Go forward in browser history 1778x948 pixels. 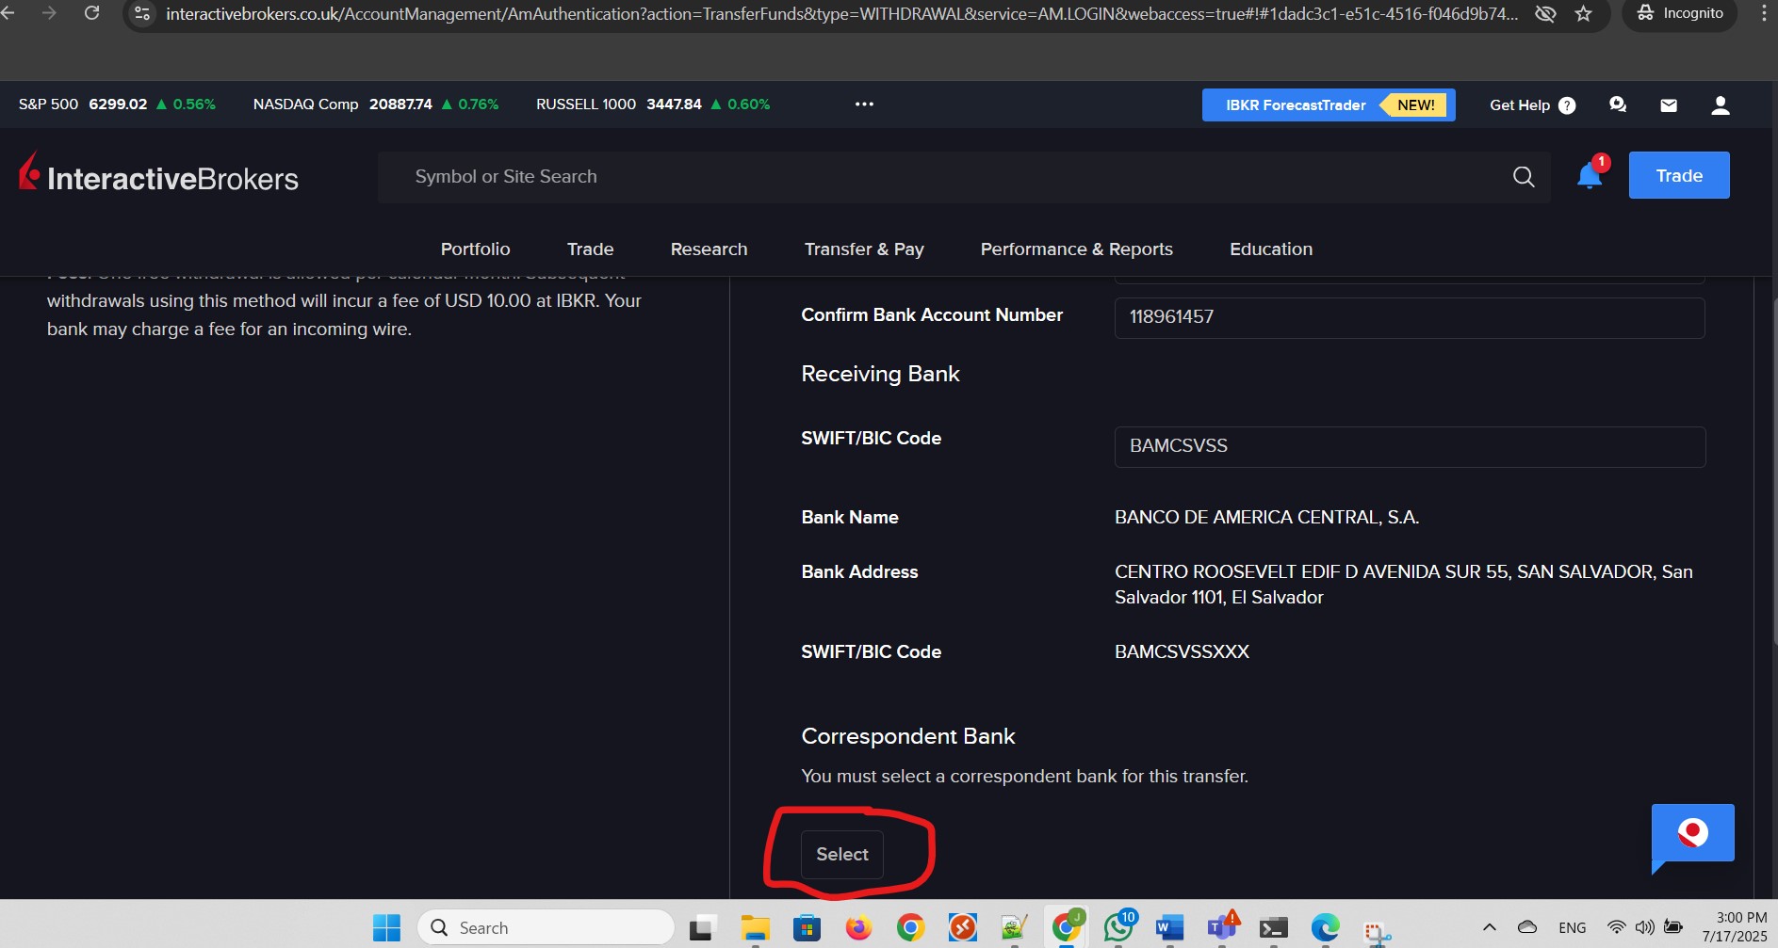(x=49, y=13)
